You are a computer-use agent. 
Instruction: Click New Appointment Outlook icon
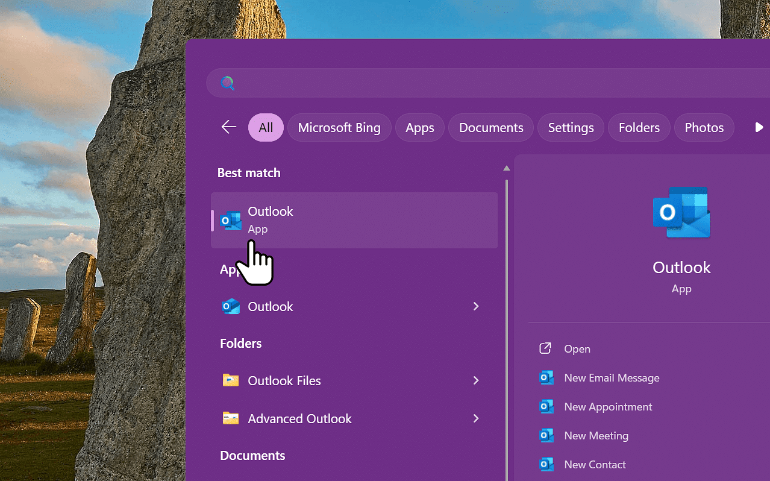(546, 407)
